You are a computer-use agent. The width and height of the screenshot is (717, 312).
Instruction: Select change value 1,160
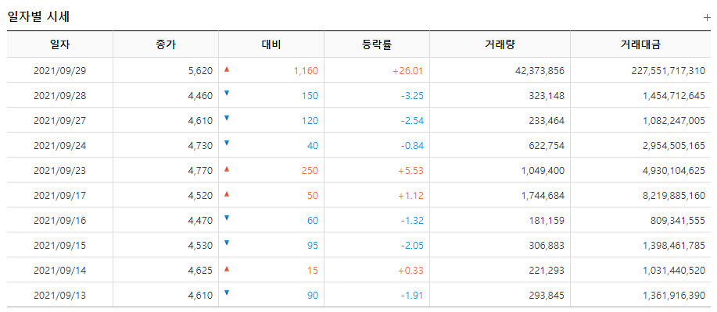tap(306, 71)
